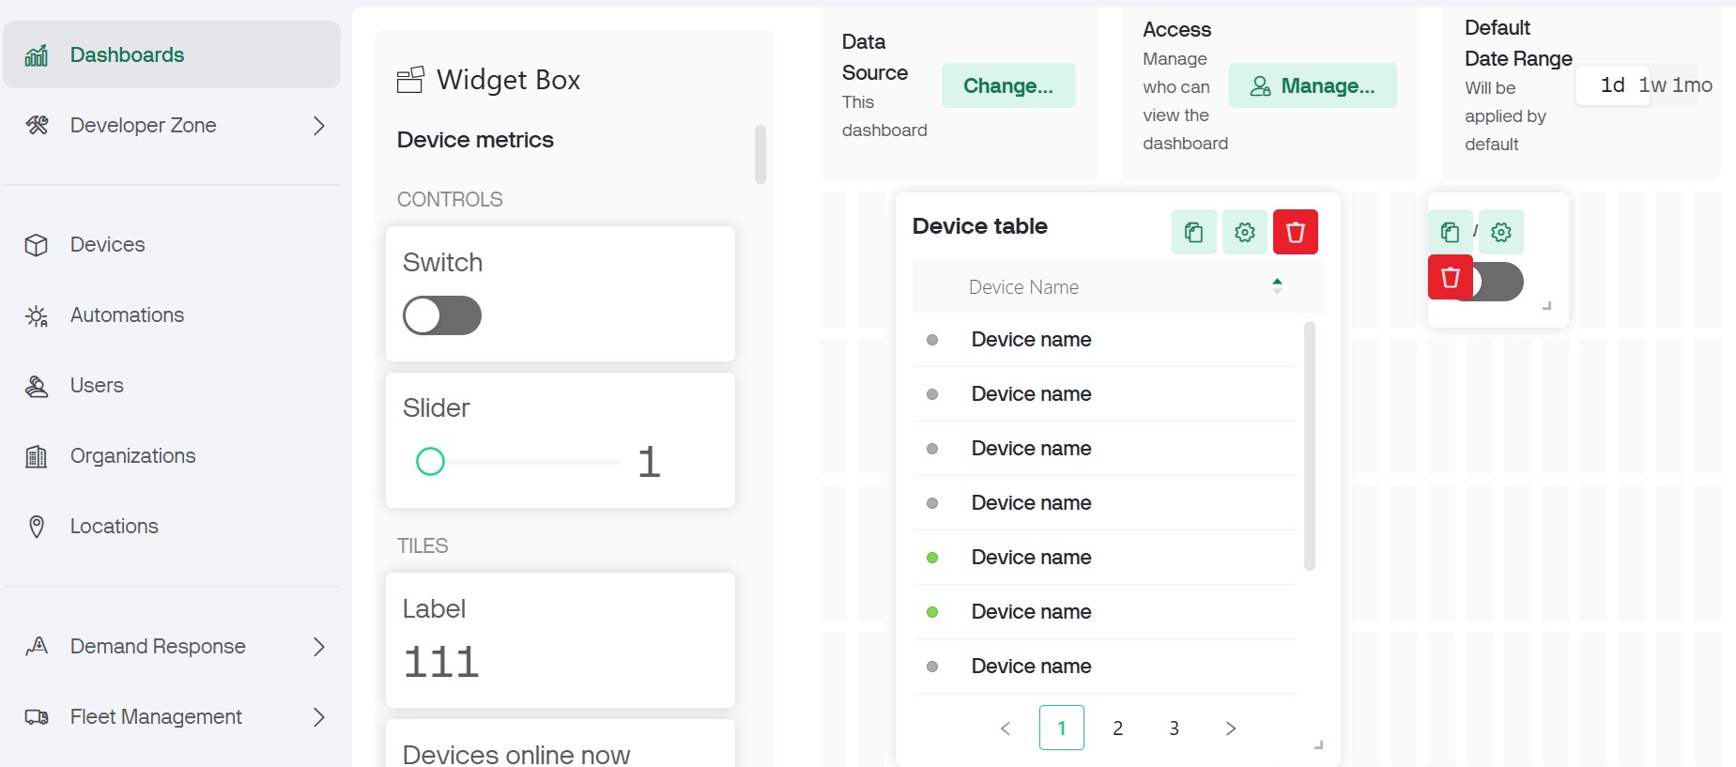Open the Devices menu item
This screenshot has height=767, width=1736.
coord(172,245)
